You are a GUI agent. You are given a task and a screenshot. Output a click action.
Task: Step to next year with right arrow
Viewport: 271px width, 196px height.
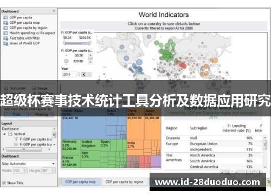coord(89,74)
